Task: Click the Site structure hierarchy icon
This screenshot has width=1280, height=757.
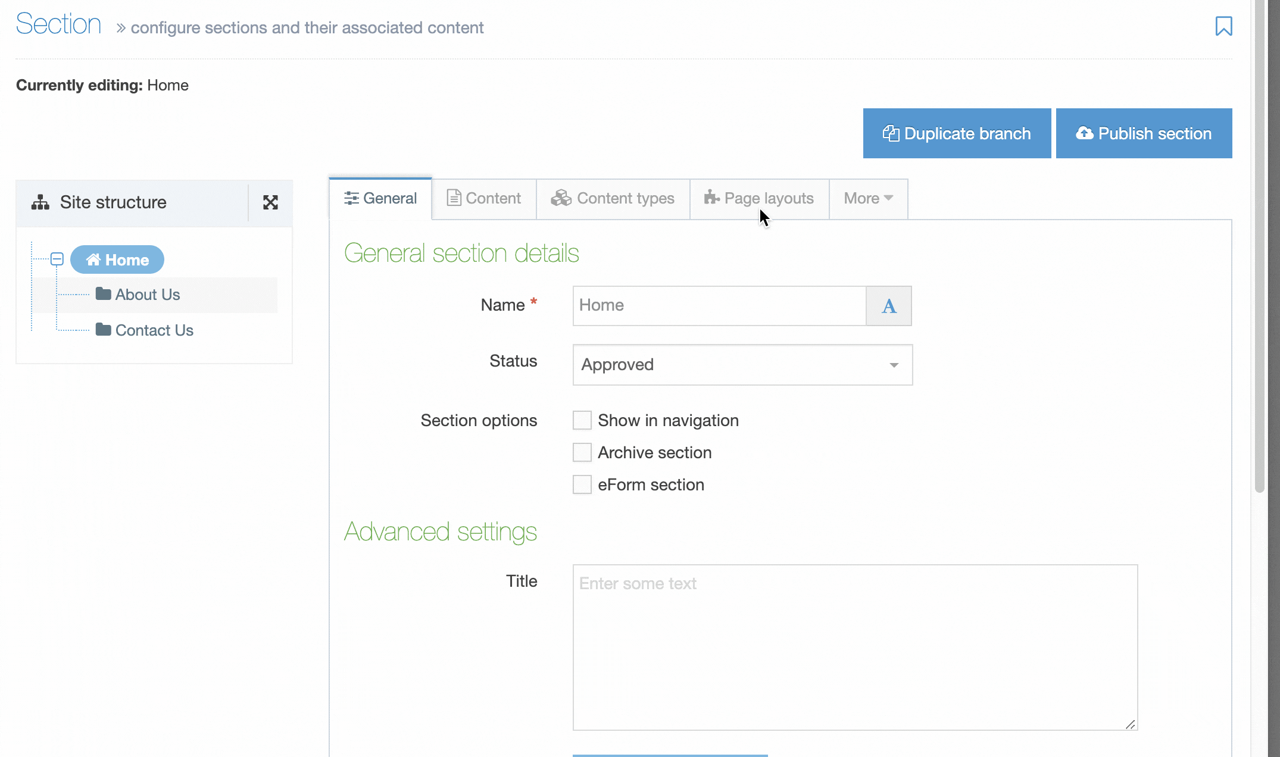Action: pos(40,202)
